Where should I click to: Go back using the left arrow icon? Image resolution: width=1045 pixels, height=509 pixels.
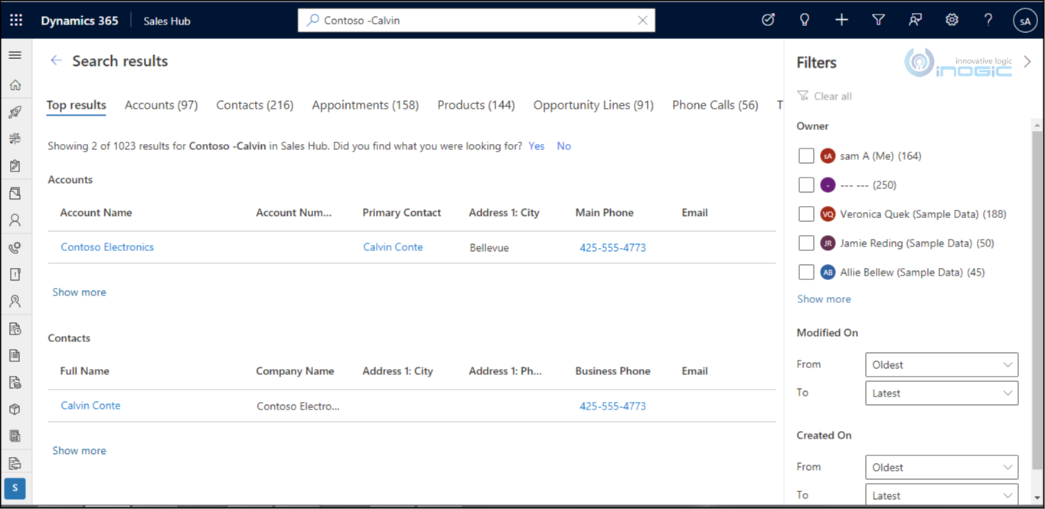coord(56,61)
